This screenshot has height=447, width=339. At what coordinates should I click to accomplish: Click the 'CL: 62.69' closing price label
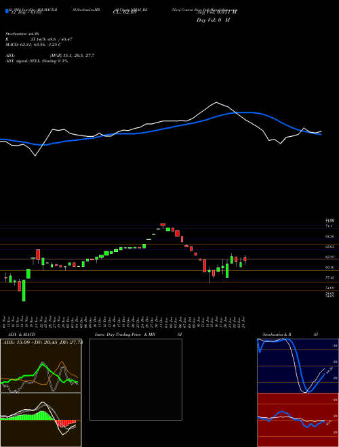pyautogui.click(x=125, y=12)
